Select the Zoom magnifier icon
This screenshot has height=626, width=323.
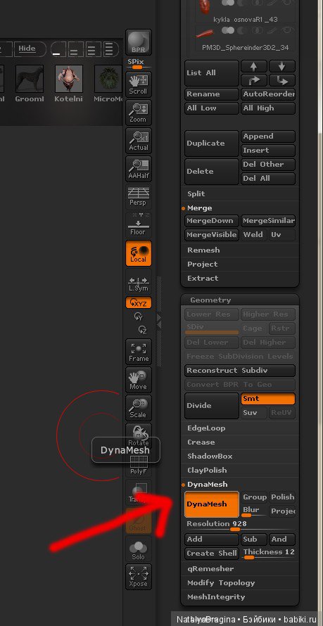(x=139, y=113)
